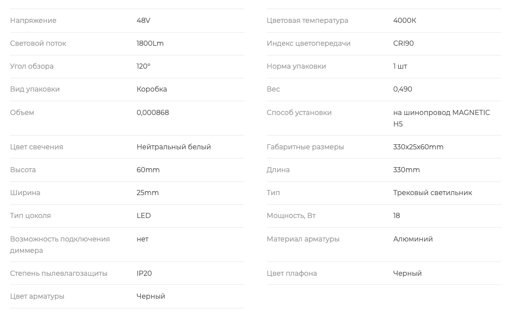Click the Трековый светильник type value

coord(433,193)
